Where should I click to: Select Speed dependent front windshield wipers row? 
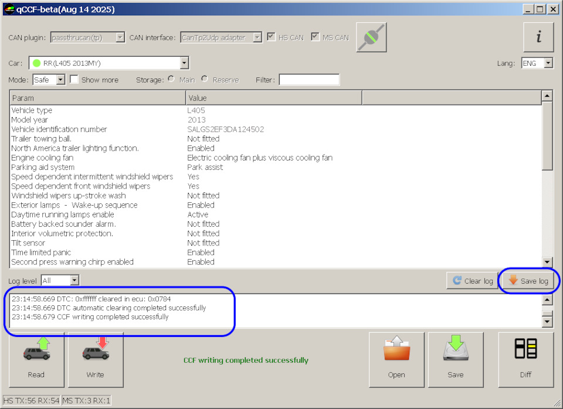276,186
